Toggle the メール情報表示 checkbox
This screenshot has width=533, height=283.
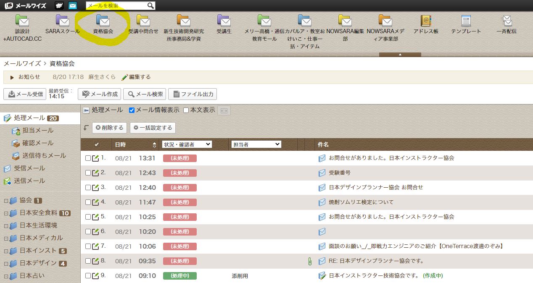pyautogui.click(x=132, y=110)
